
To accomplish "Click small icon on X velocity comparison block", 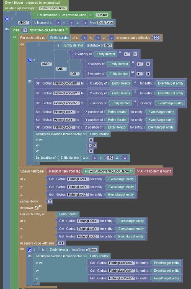I will pos(132,62).
